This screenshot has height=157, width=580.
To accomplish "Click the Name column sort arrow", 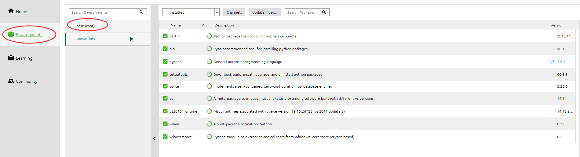I will [202, 25].
